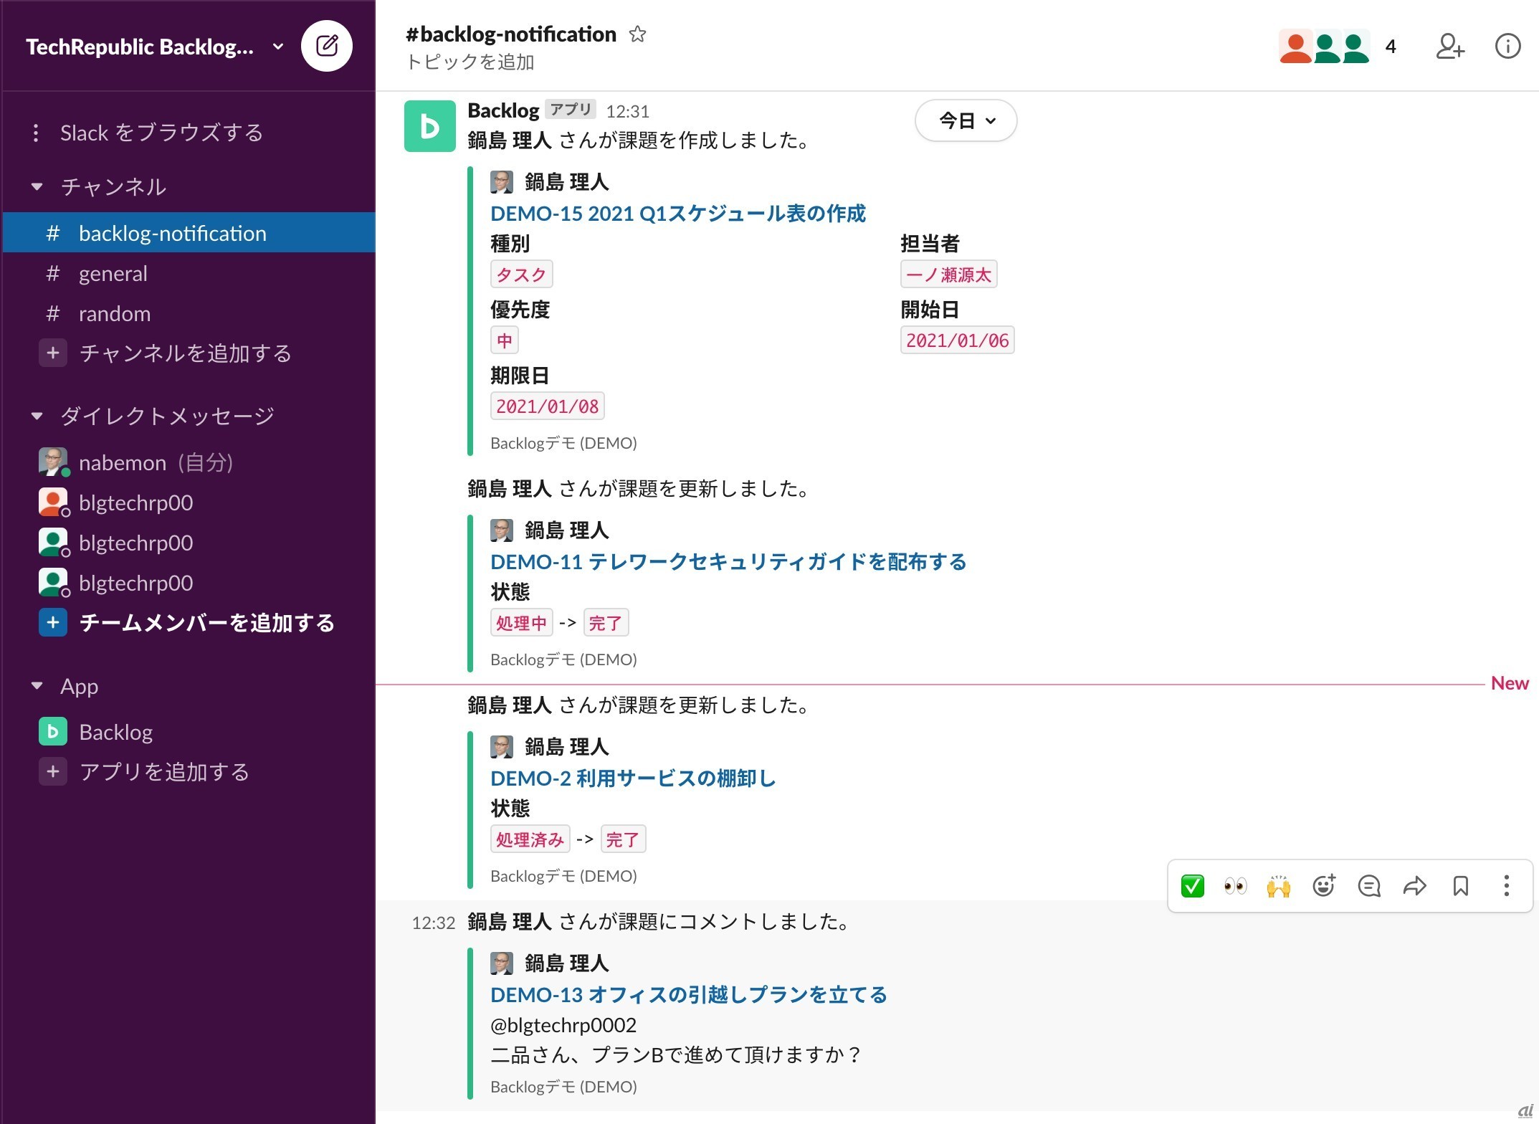Open more actions three-dot menu
1539x1124 pixels.
point(1506,886)
